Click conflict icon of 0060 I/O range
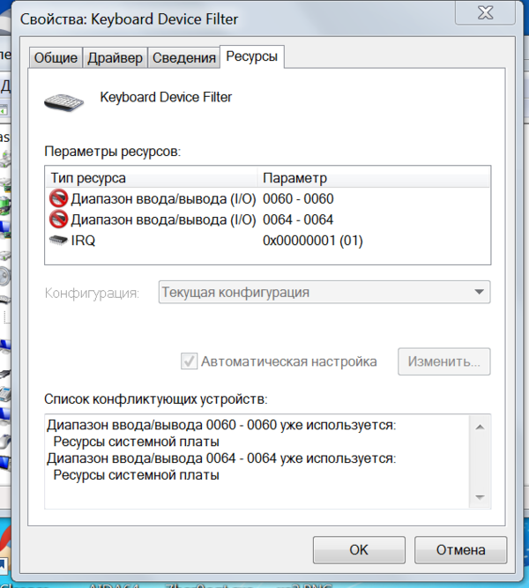Viewport: 529px width, 588px height. (x=58, y=198)
